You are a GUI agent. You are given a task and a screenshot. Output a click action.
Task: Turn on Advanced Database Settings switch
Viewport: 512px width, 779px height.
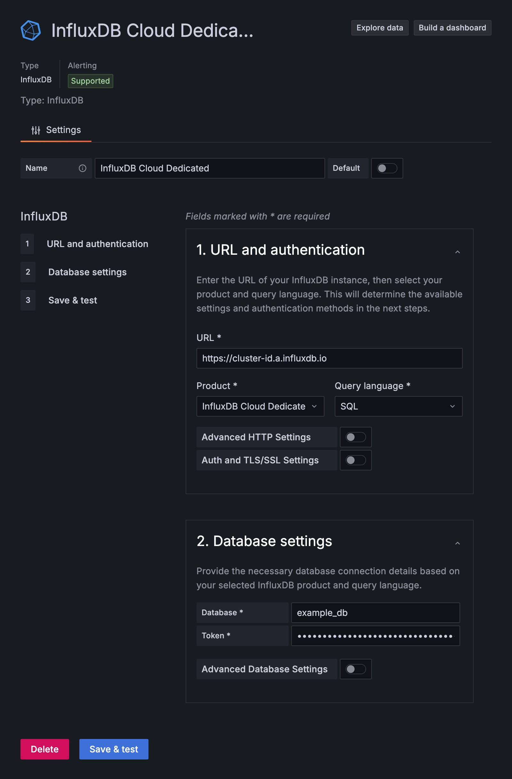click(x=356, y=669)
